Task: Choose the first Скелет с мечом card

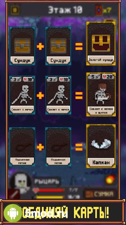Action: coord(22,95)
